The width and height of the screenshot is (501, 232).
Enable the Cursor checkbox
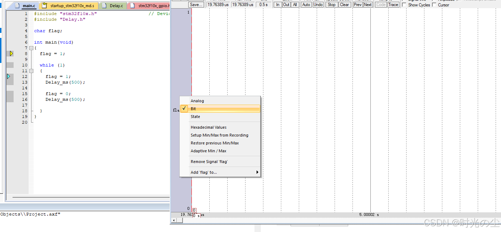coord(434,5)
